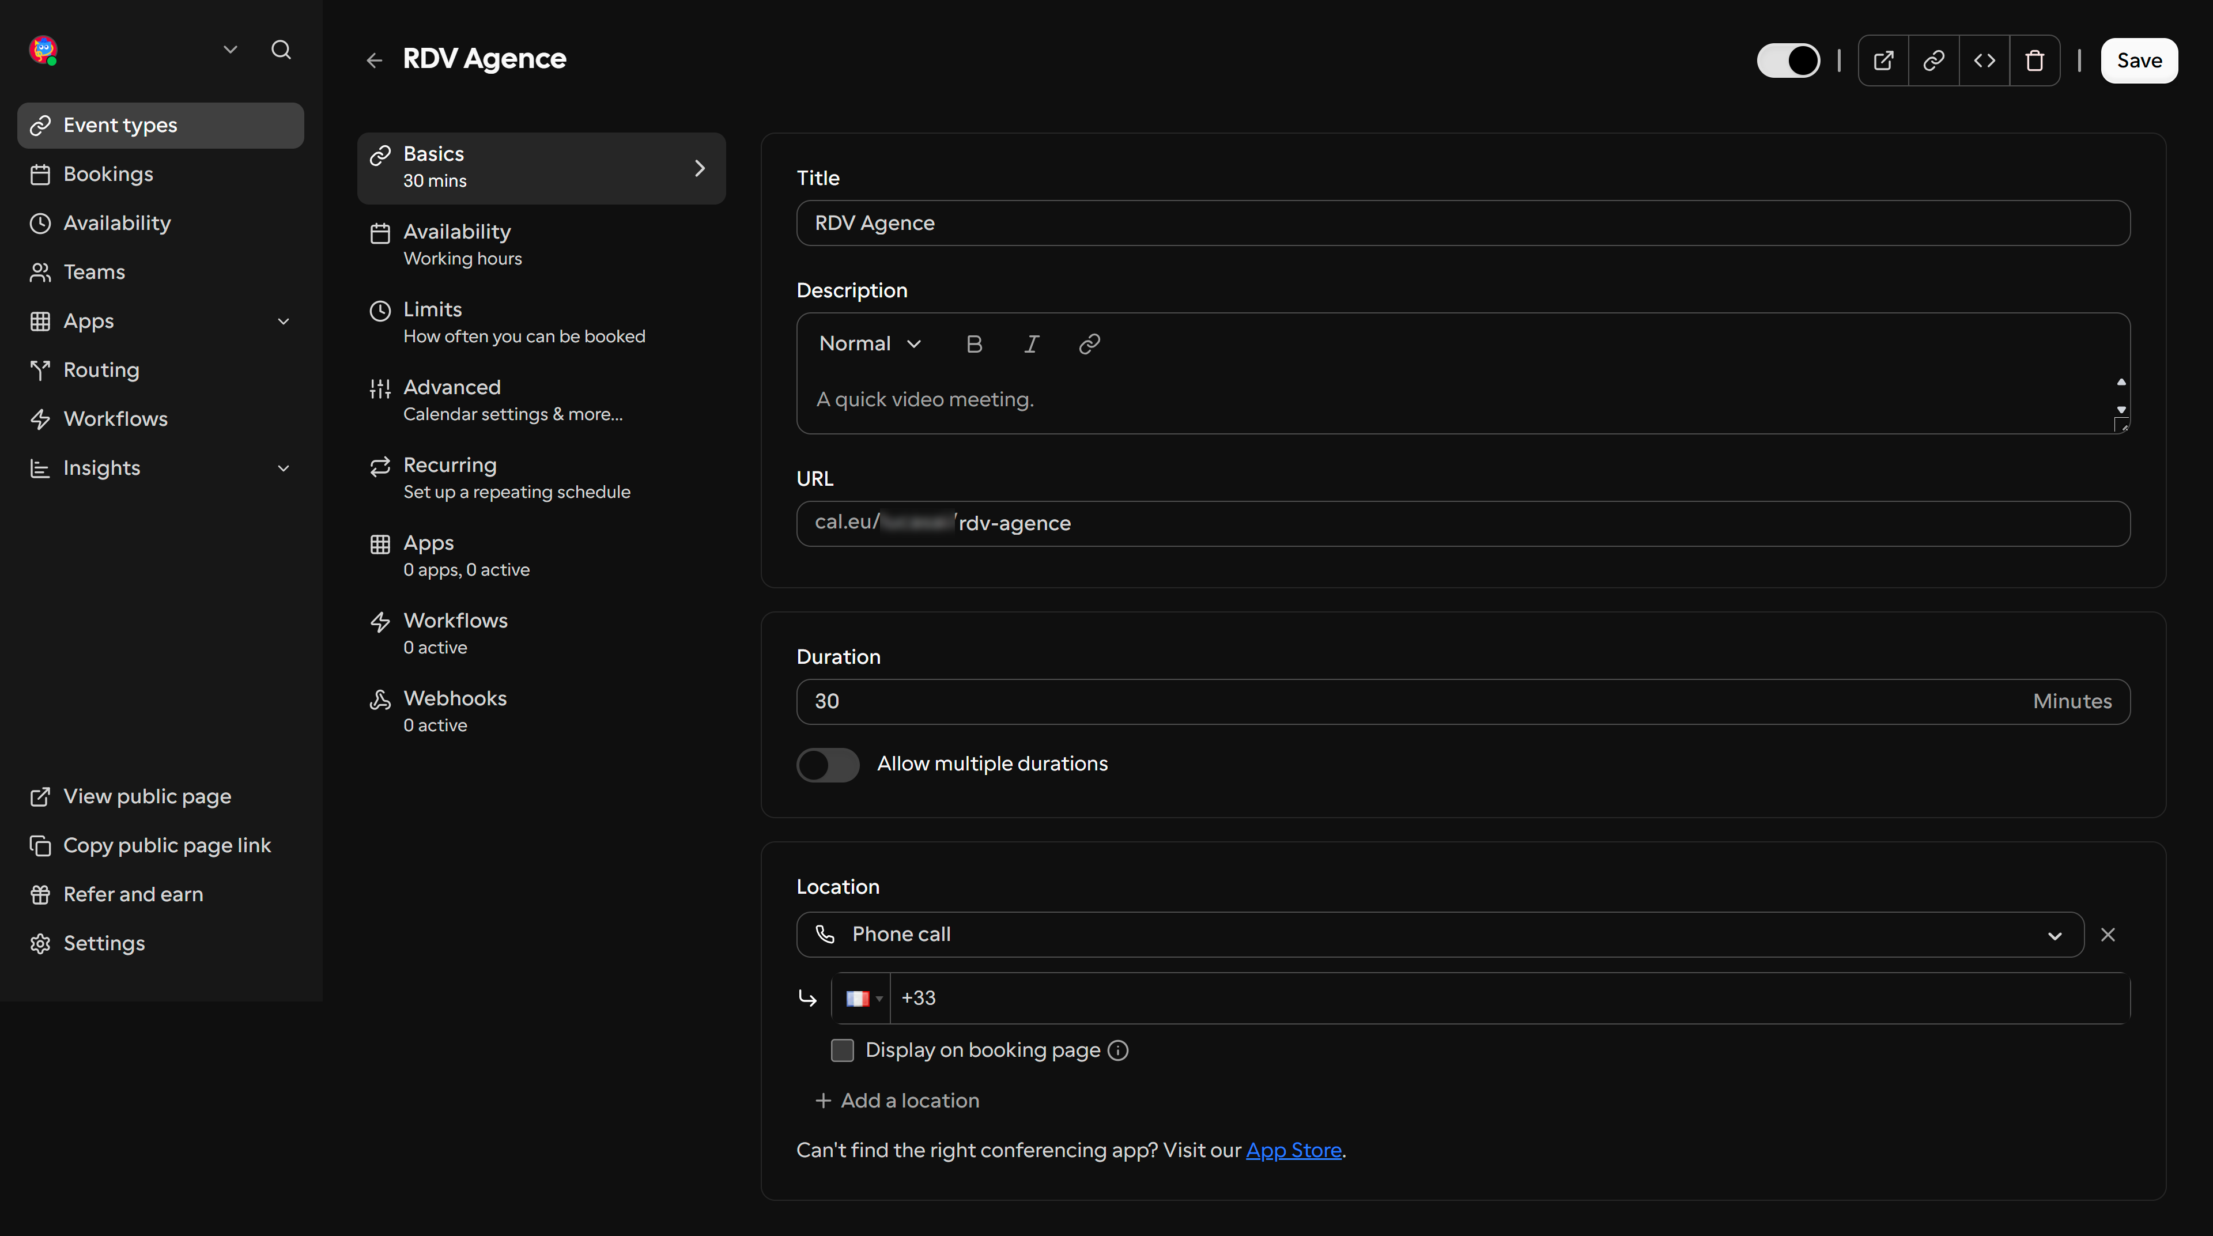The image size is (2213, 1236).
Task: Open embed code icon
Action: coord(1984,60)
